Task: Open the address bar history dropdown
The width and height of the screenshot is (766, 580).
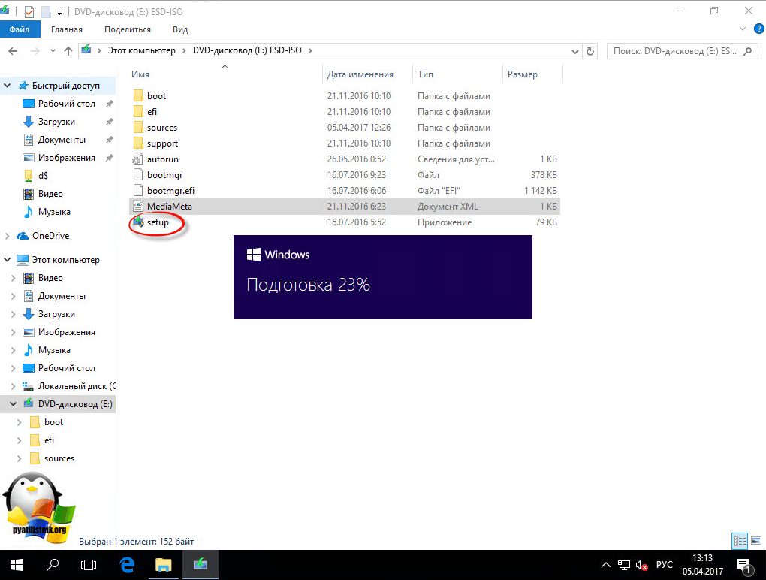Action: point(574,51)
